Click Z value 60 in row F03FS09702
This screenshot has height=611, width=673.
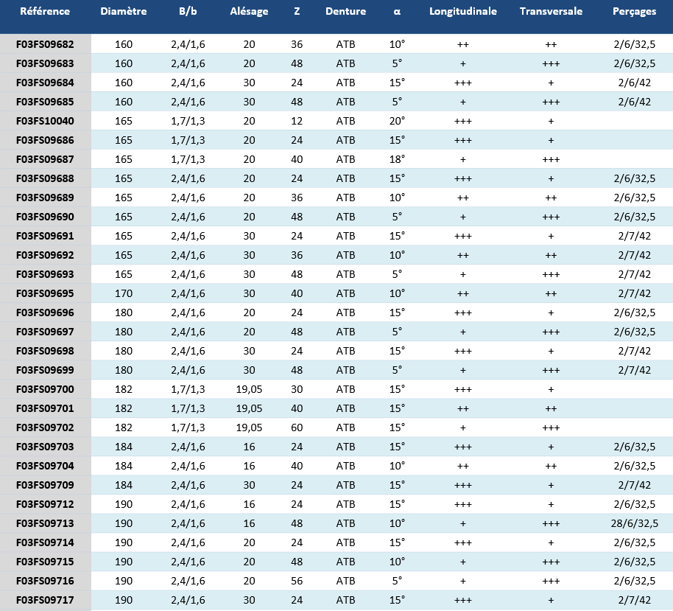pos(297,427)
